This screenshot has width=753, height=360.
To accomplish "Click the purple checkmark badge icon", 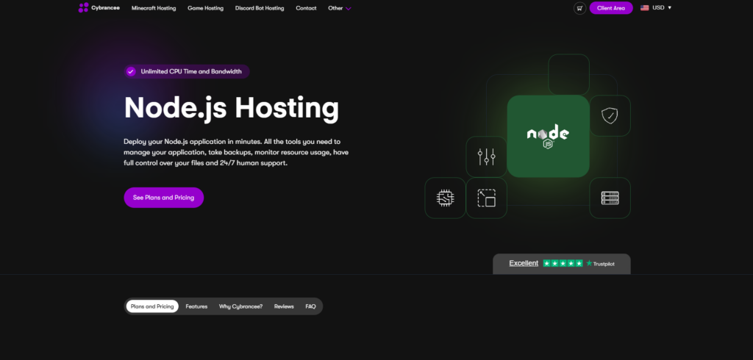I will click(131, 71).
